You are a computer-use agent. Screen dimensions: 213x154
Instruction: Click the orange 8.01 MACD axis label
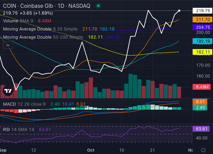pyautogui.click(x=202, y=102)
